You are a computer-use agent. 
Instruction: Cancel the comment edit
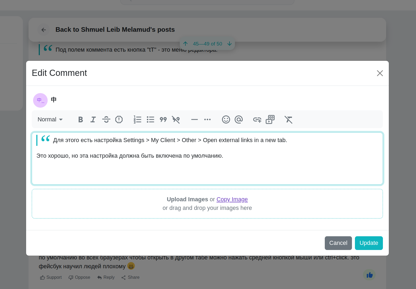tap(338, 243)
